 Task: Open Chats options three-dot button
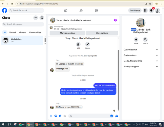click(36, 18)
